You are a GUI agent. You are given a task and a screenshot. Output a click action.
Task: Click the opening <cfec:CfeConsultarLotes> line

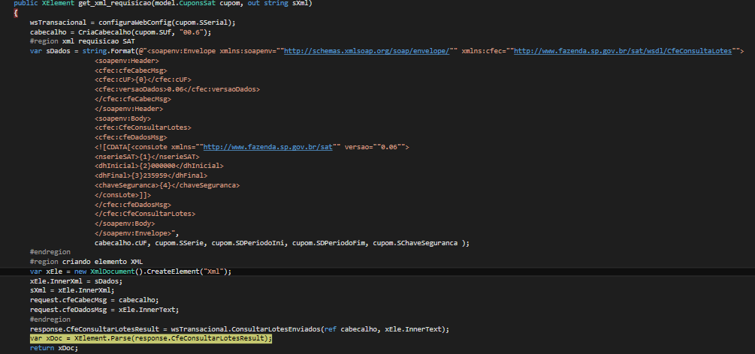(143, 127)
